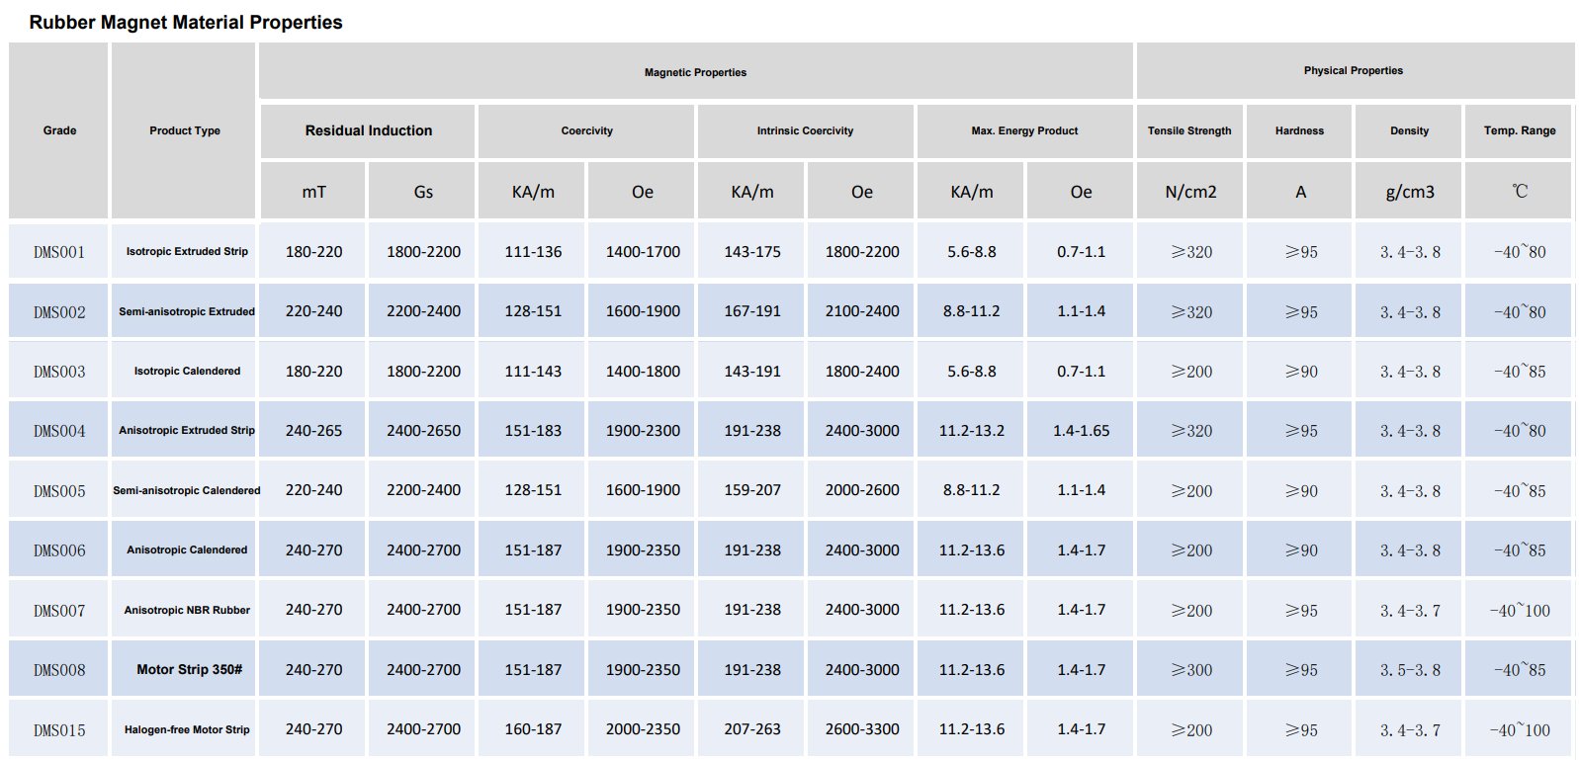Select 0.7-1.1 Oe energy product for DMS001

(x=1082, y=252)
